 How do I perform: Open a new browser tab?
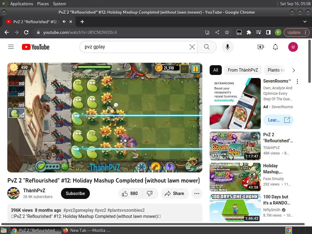82,22
